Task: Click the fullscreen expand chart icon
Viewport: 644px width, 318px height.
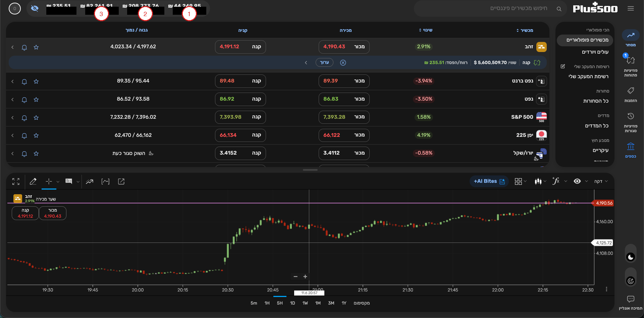Action: 16,181
